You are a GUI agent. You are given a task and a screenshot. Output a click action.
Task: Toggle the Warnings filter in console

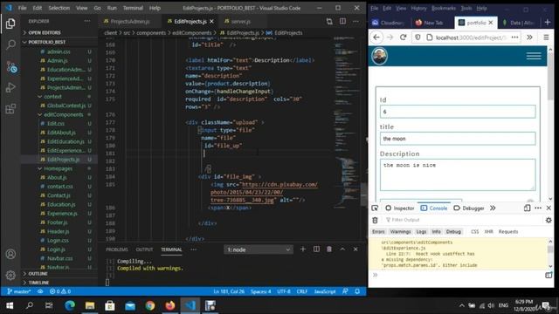pyautogui.click(x=400, y=232)
